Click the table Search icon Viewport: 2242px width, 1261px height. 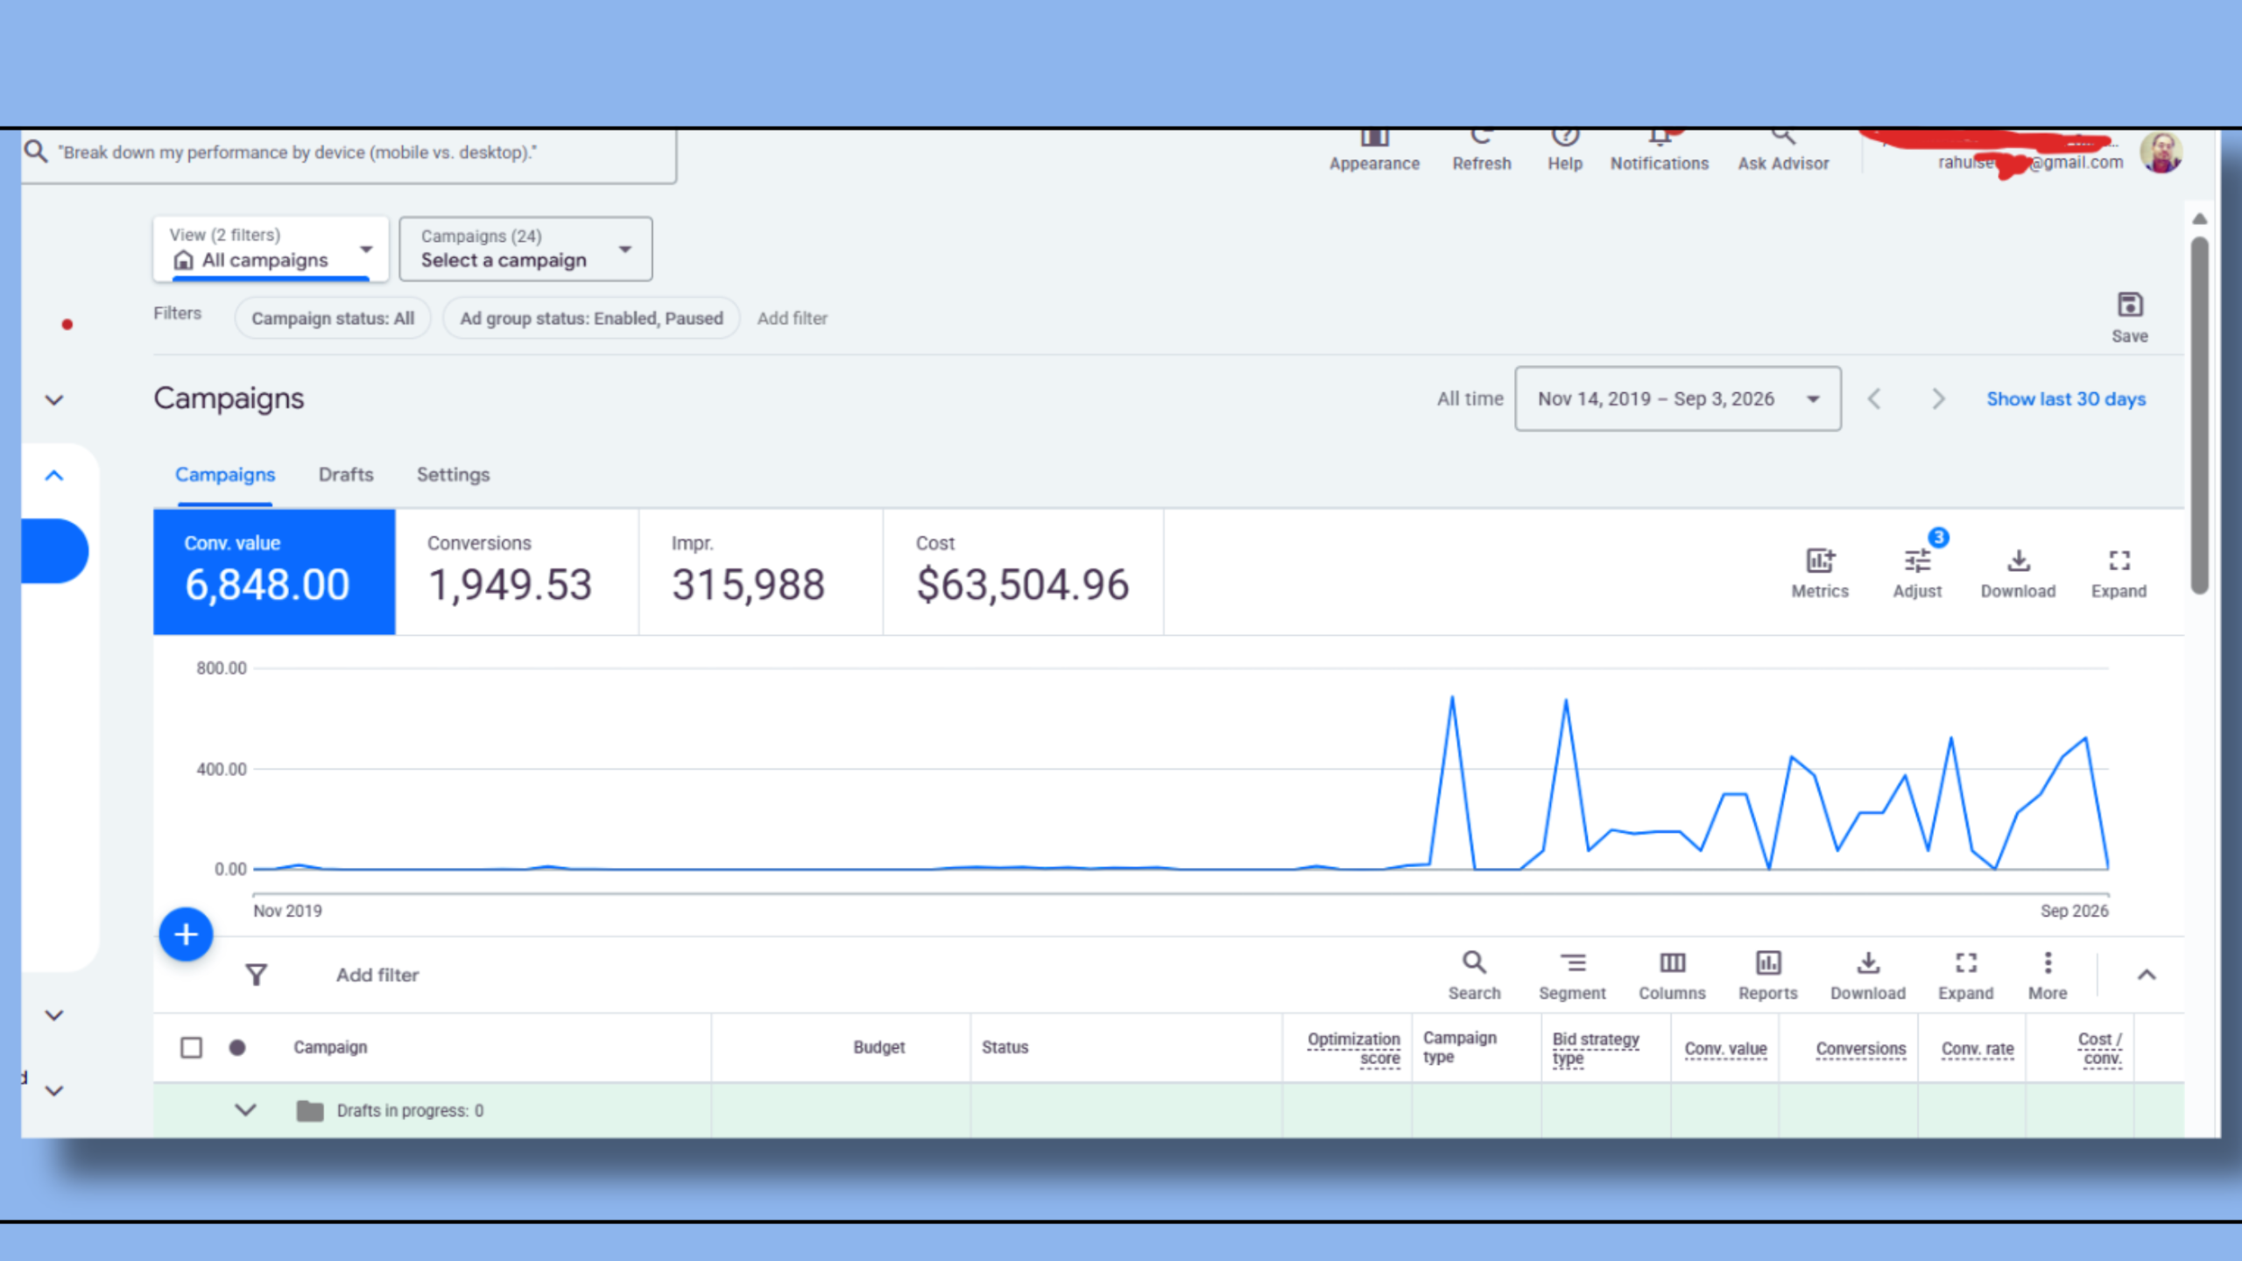click(x=1475, y=963)
